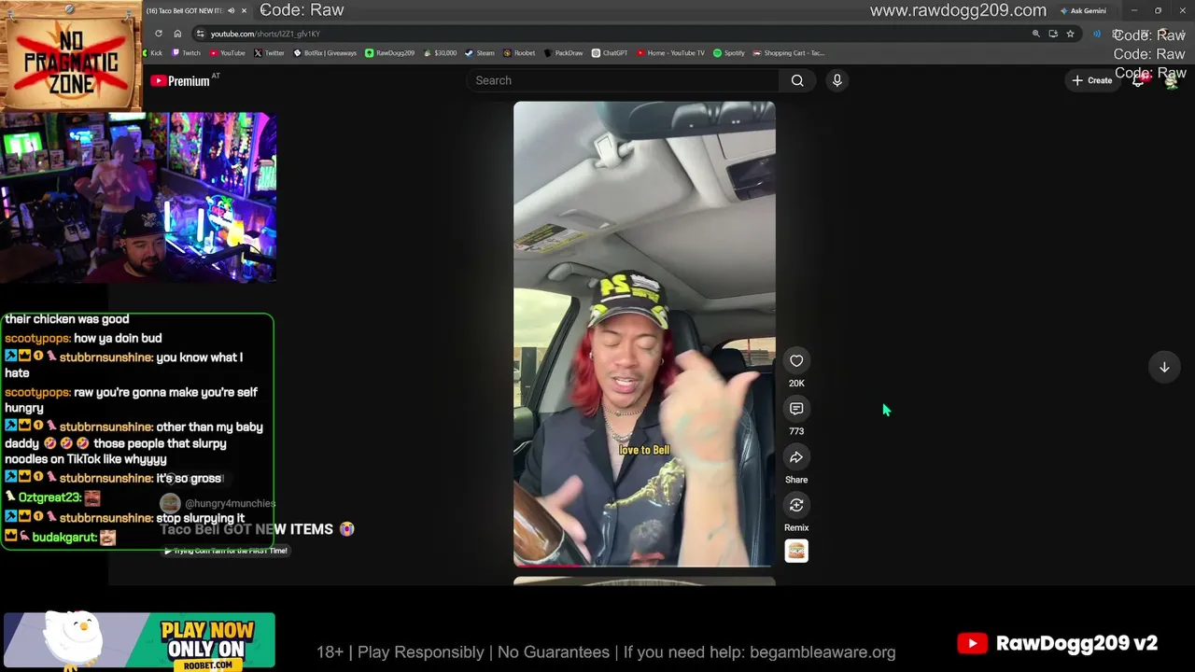Share this YouTube short

796,457
